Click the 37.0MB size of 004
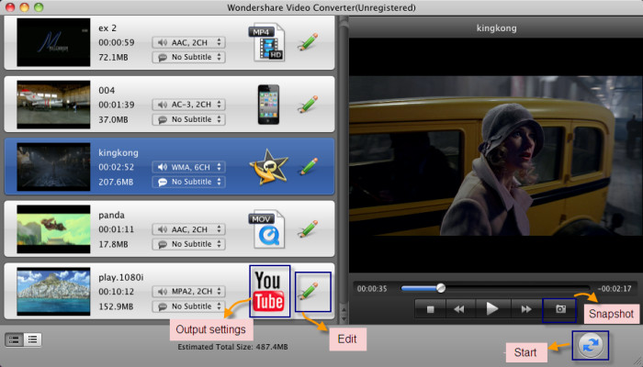This screenshot has width=643, height=367. 113,119
